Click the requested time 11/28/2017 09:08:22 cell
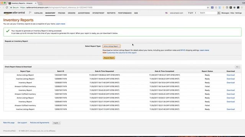The width and height of the screenshot is (245, 137). [105, 75]
